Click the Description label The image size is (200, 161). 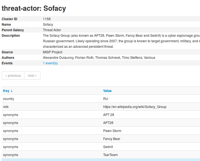[x=11, y=35]
